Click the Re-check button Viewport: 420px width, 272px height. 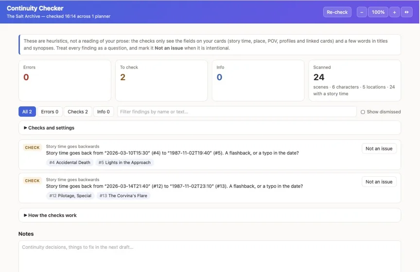pos(337,12)
